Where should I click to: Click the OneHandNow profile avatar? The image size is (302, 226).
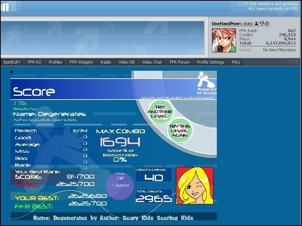224,40
